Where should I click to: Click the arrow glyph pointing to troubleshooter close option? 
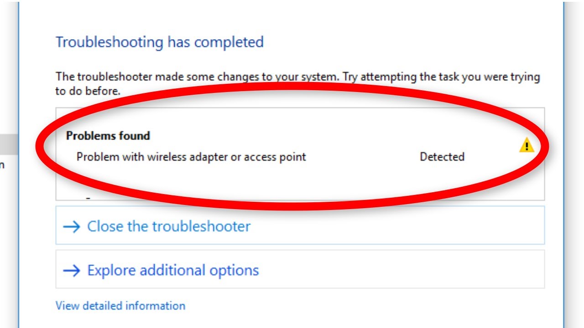pyautogui.click(x=73, y=225)
